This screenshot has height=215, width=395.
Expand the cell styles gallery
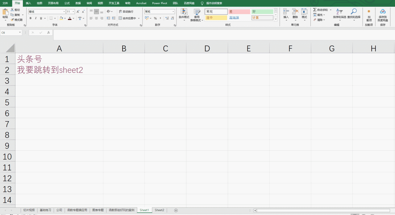click(x=276, y=19)
